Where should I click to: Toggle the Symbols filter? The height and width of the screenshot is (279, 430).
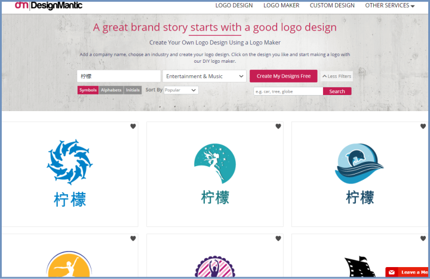pyautogui.click(x=88, y=90)
